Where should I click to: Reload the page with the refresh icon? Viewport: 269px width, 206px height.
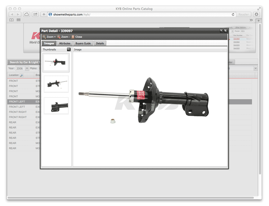tap(233, 14)
